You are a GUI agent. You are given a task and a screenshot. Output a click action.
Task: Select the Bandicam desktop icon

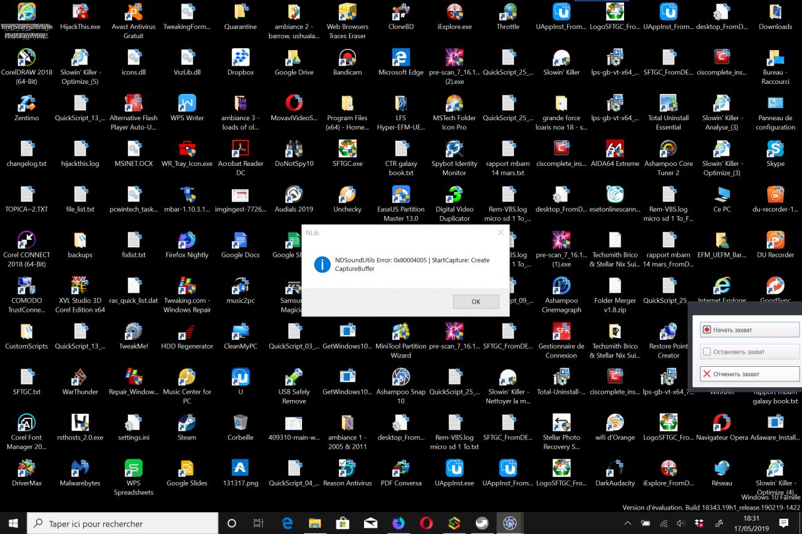(x=347, y=63)
